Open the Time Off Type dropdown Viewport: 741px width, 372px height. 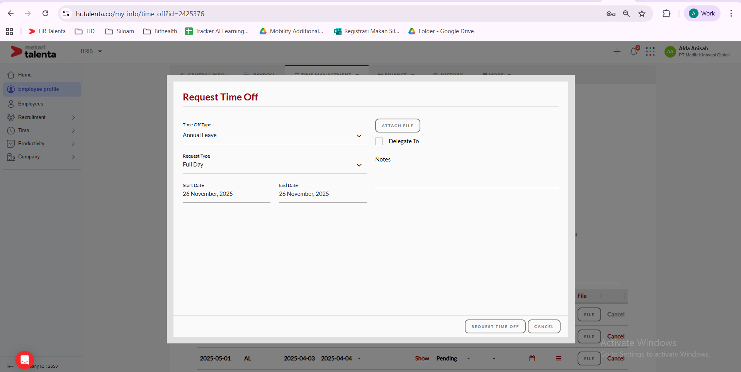pyautogui.click(x=274, y=136)
